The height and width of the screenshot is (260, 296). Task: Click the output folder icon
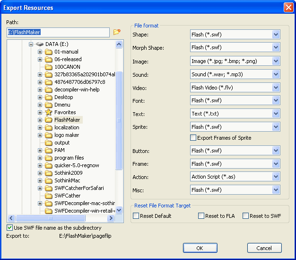coord(49,143)
